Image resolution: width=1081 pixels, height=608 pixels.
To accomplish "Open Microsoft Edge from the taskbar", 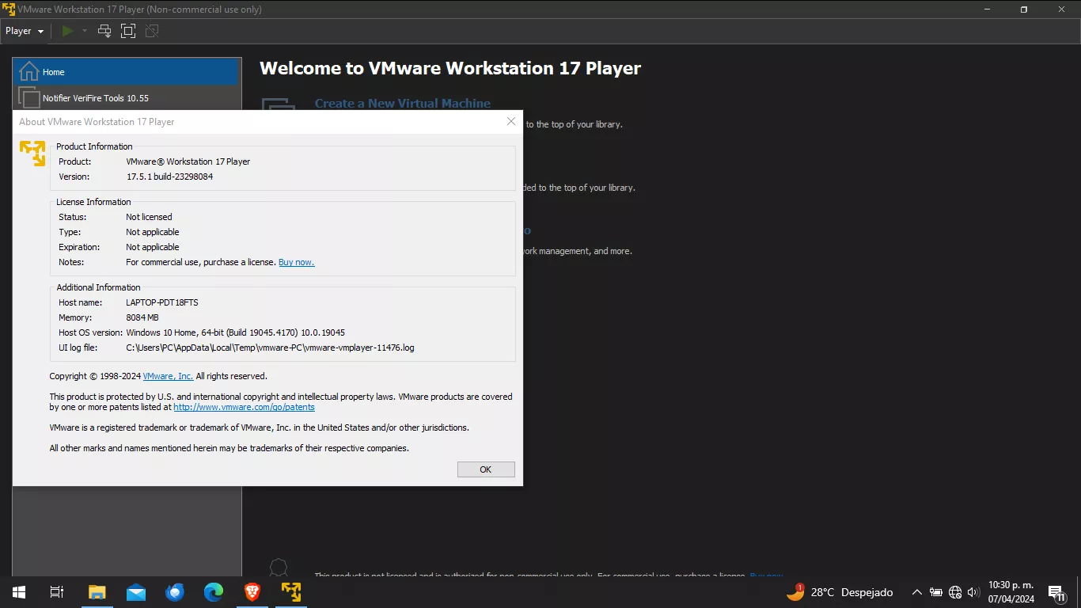I will [x=214, y=592].
